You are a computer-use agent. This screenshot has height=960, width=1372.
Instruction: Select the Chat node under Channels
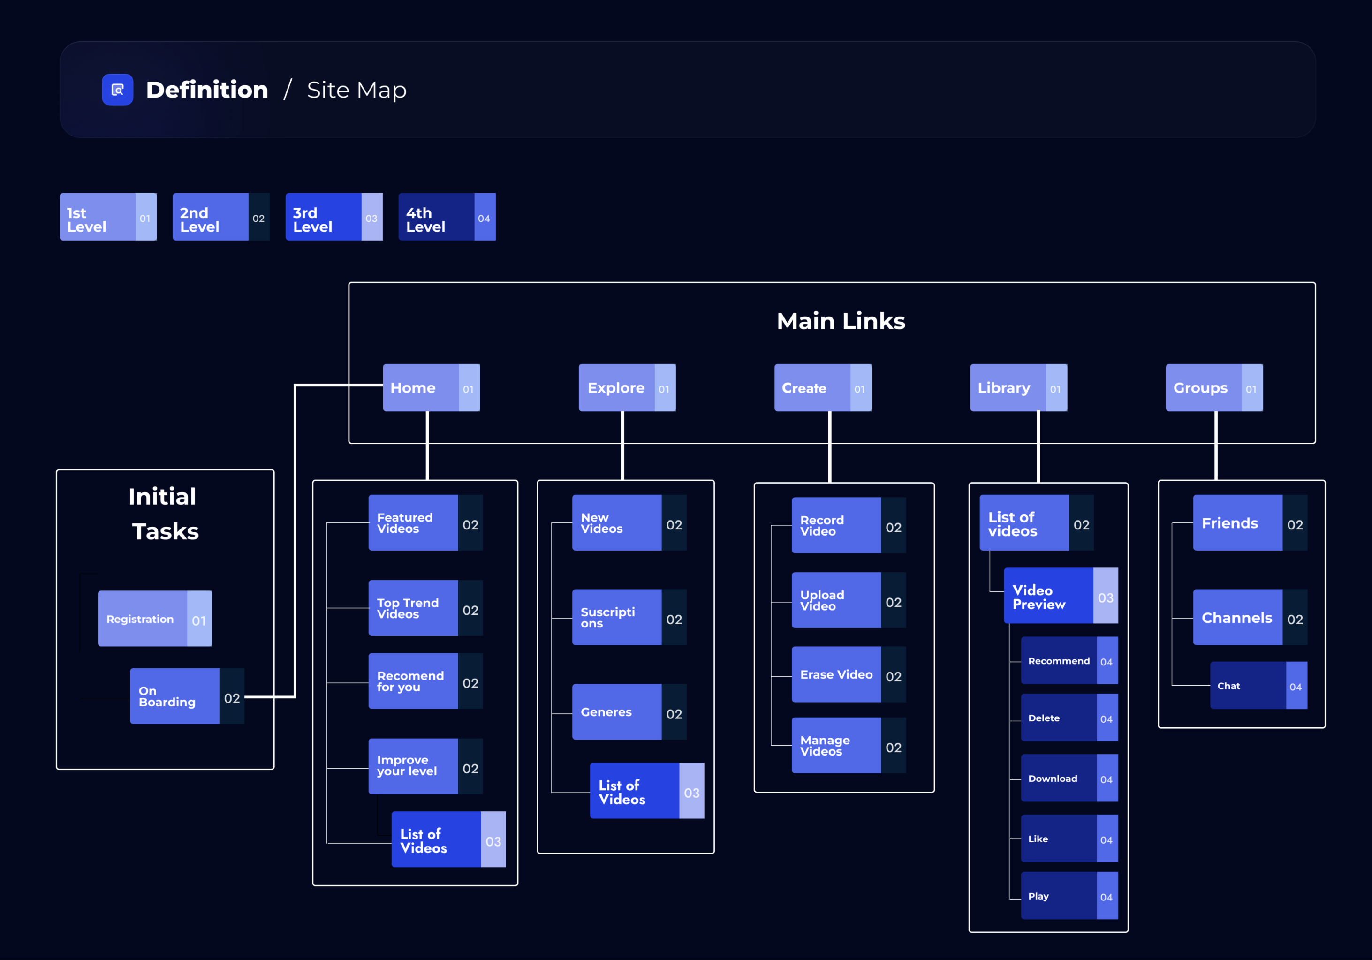pos(1258,686)
